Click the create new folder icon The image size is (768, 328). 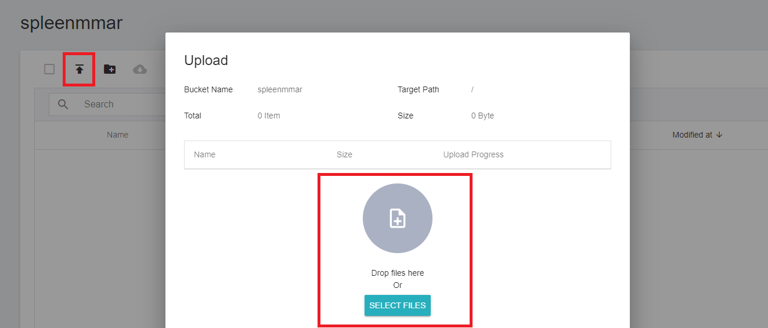(110, 70)
